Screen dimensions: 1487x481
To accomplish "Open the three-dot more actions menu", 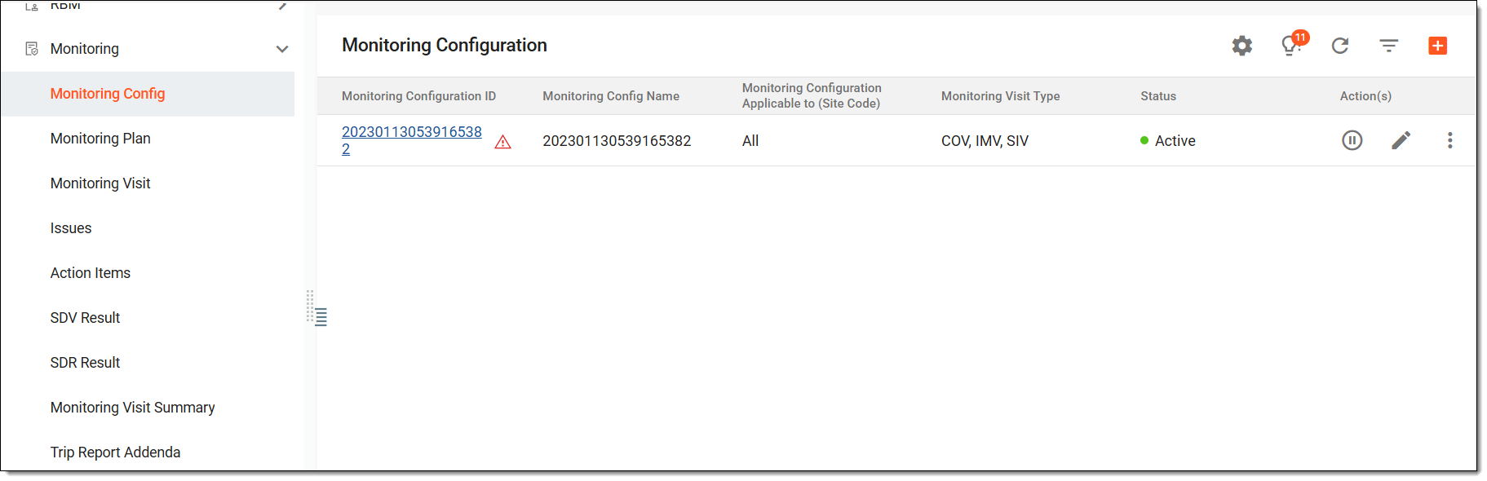I will (x=1449, y=140).
